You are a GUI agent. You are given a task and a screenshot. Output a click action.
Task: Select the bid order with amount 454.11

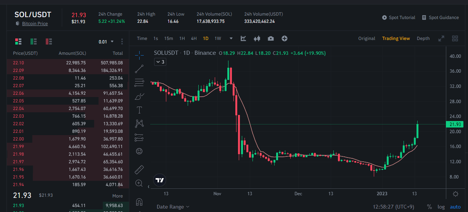pos(68,206)
